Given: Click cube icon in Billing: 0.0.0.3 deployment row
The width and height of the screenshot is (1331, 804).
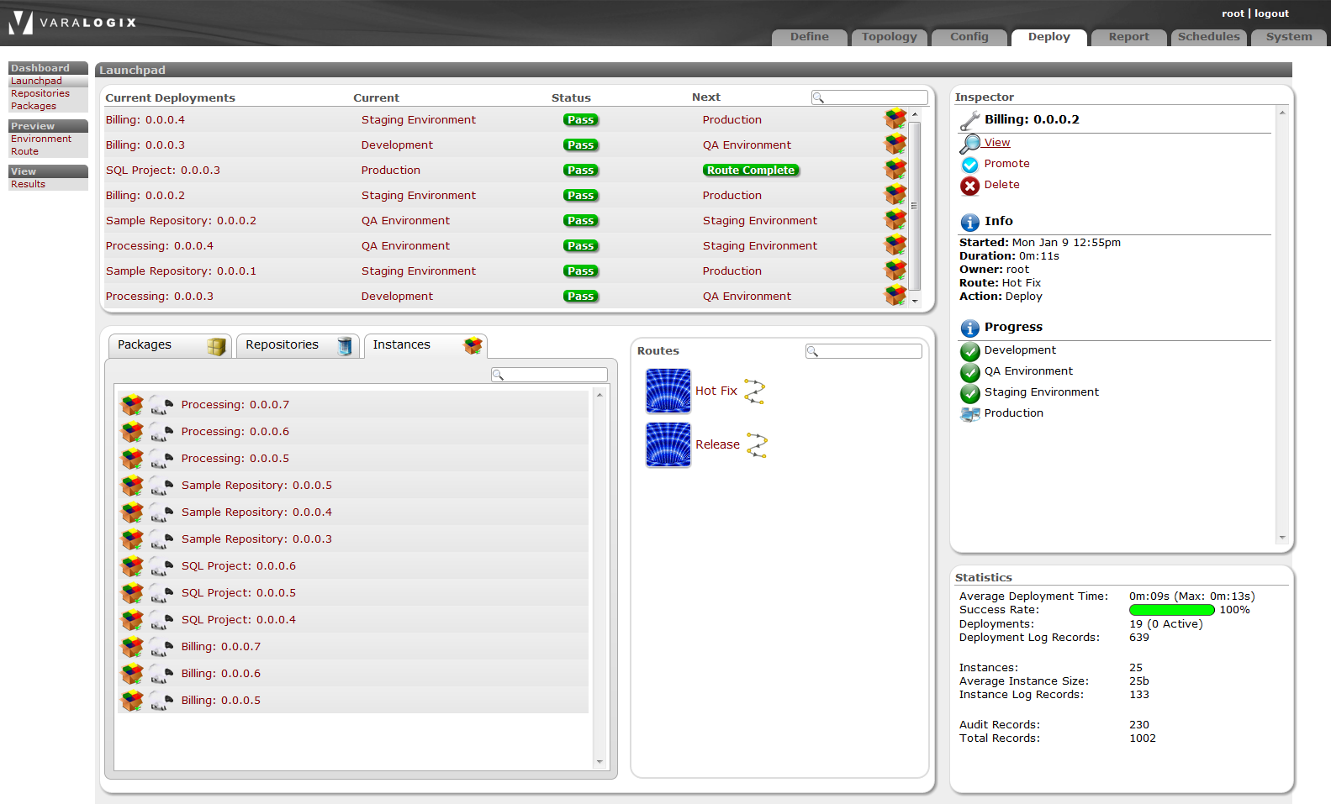Looking at the screenshot, I should [895, 145].
